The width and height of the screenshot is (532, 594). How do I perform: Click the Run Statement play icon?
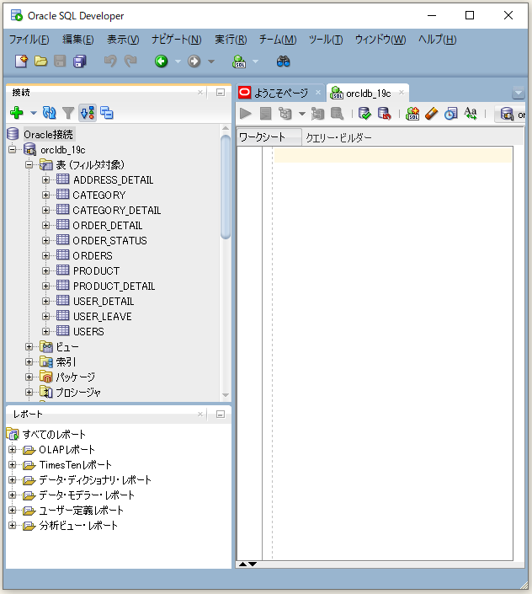point(246,113)
